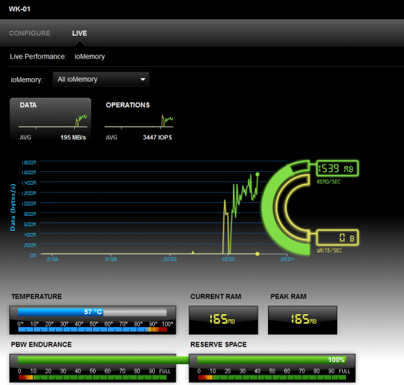Select the OPERATIONS performance panel
This screenshot has height=385, width=404.
139,119
